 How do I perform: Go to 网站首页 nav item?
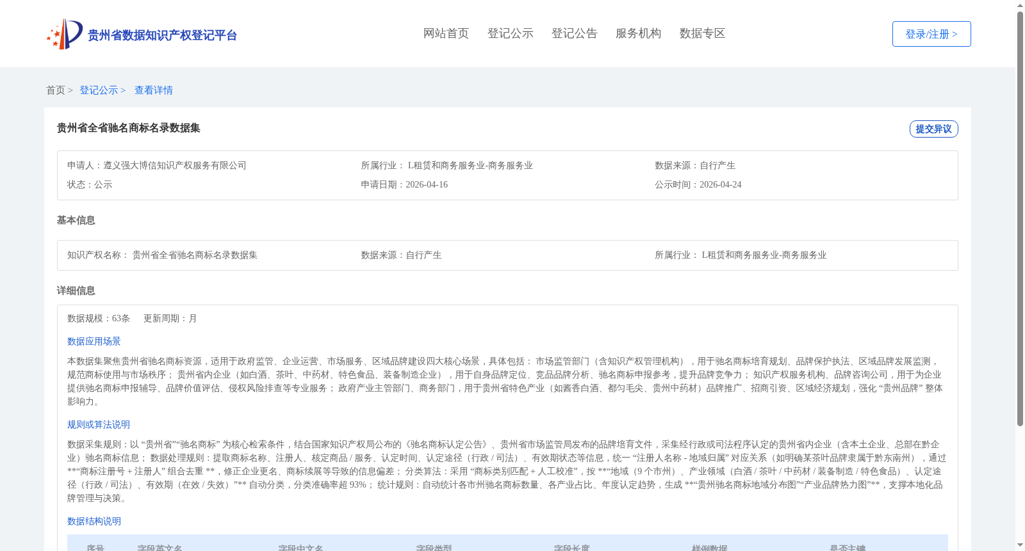(x=446, y=33)
